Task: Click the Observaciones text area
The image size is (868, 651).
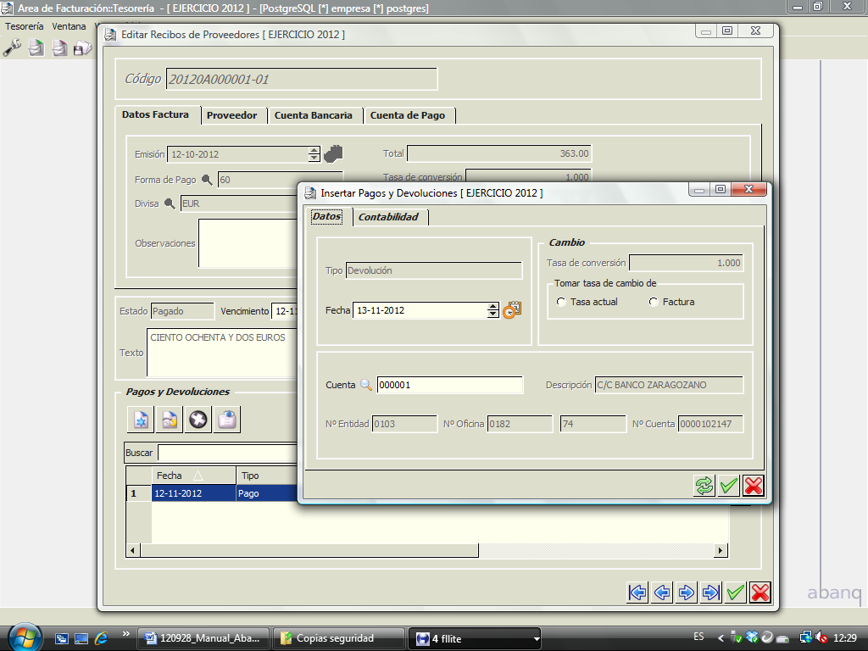Action: click(248, 243)
